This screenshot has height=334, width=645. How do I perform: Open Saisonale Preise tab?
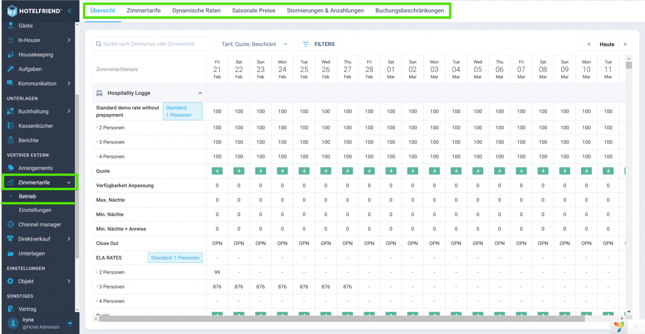(254, 10)
